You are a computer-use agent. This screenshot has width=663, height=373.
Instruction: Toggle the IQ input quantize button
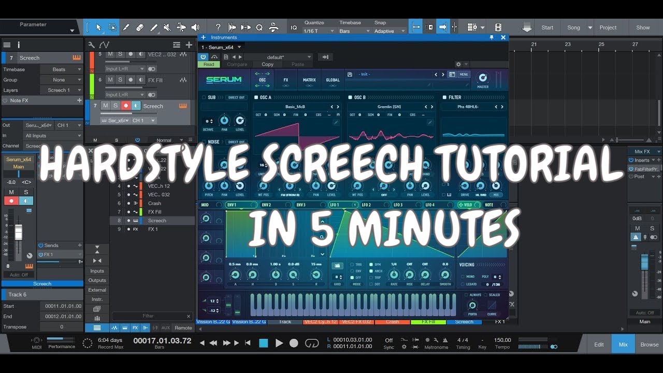pyautogui.click(x=294, y=27)
